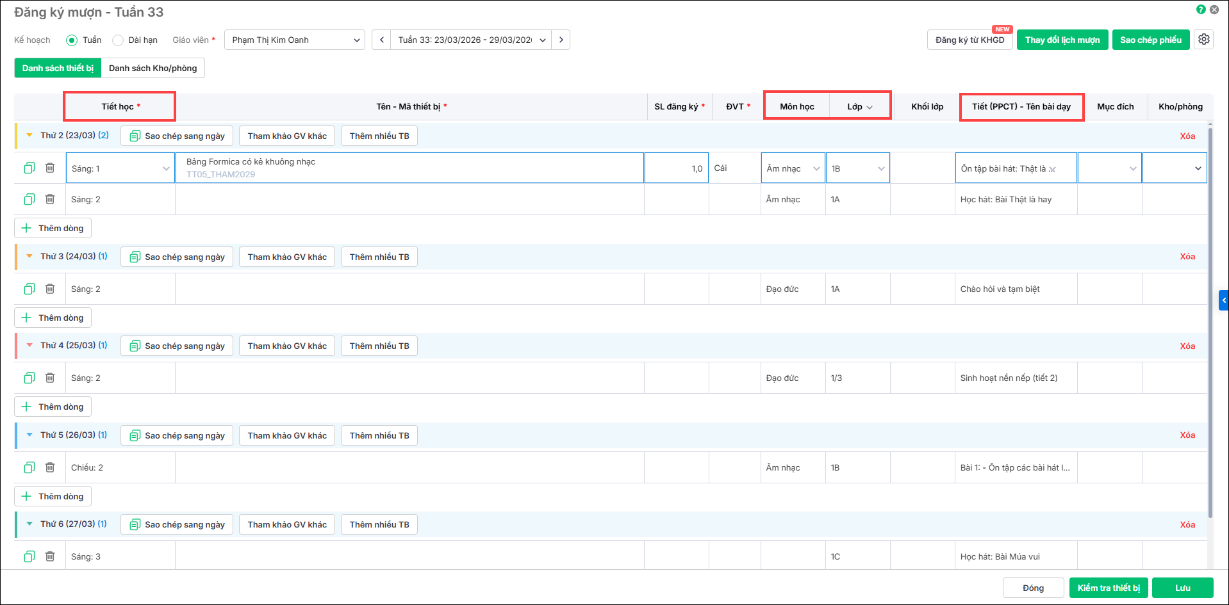Click Thêm nhiều TB for Thứ 2
The height and width of the screenshot is (605, 1229).
(379, 136)
